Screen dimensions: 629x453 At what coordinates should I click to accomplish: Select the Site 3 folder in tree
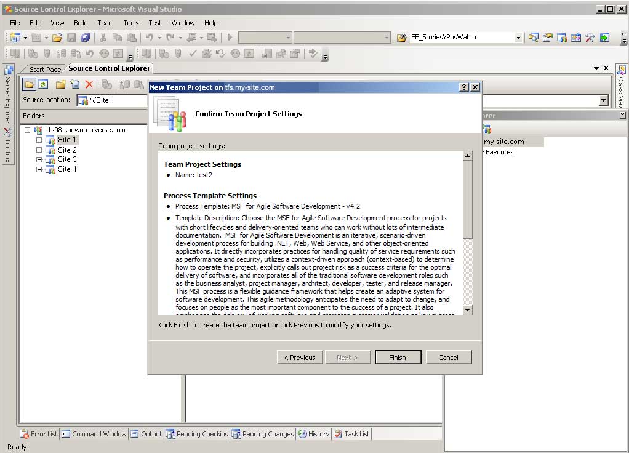pyautogui.click(x=67, y=159)
